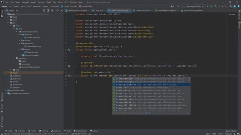Collapse the demo root folder
This screenshot has width=241, height=135.
5,14
